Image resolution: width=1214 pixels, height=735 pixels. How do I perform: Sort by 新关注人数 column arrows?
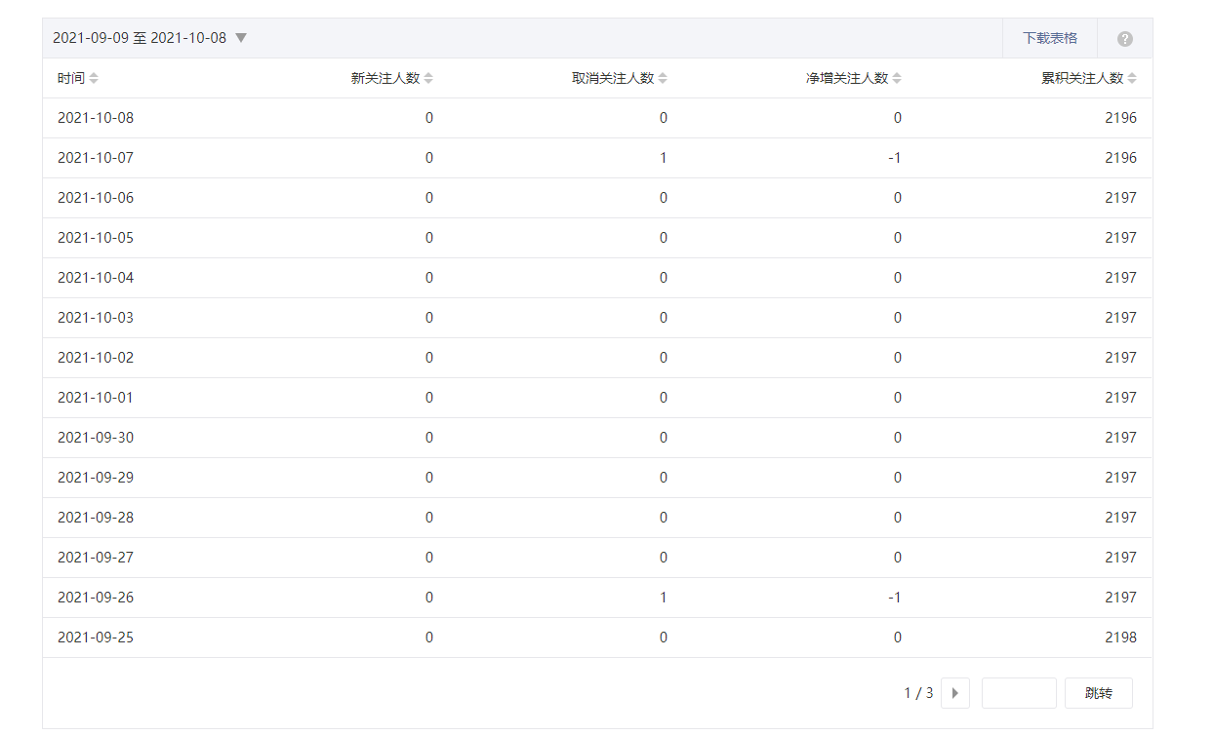(x=428, y=79)
